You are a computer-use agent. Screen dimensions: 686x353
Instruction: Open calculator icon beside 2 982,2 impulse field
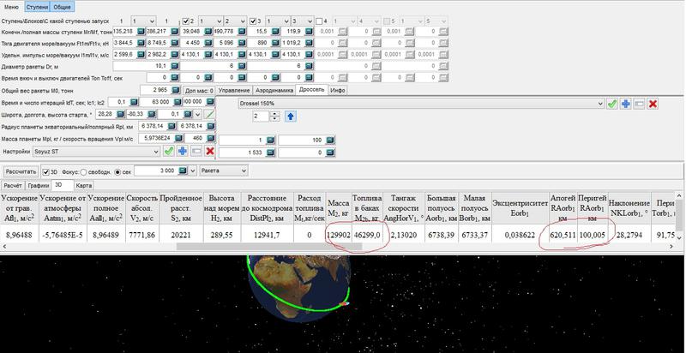pyautogui.click(x=175, y=55)
